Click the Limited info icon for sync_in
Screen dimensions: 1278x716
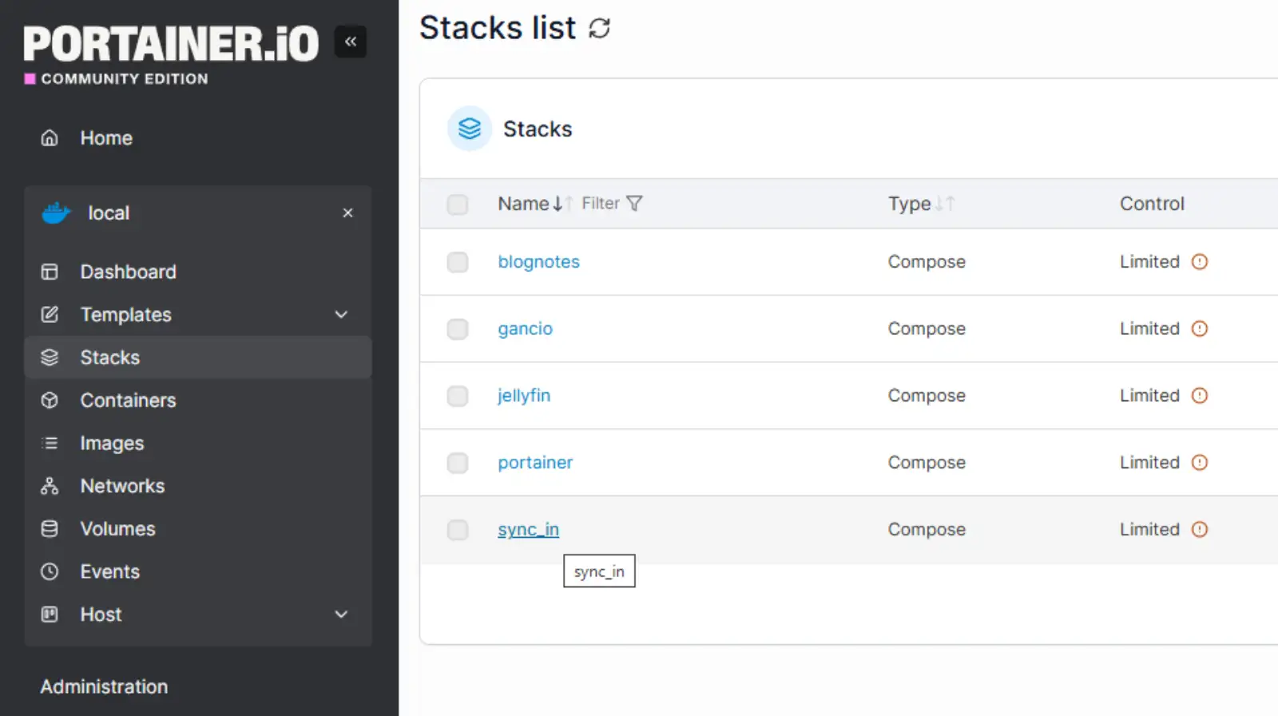[x=1199, y=529]
